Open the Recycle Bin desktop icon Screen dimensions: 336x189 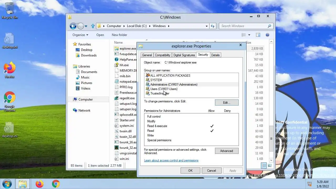click(10, 10)
